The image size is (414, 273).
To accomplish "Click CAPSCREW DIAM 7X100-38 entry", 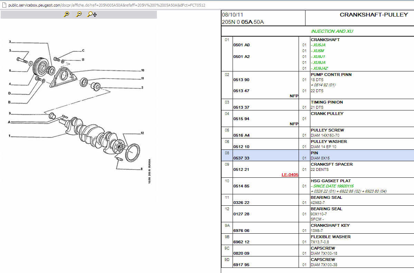I will pyautogui.click(x=324, y=262).
